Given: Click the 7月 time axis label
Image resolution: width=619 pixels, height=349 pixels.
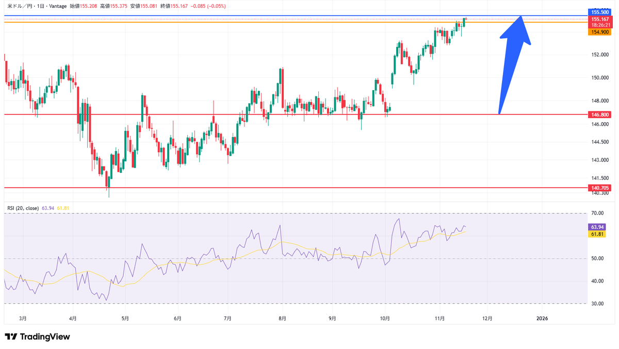Looking at the screenshot, I should pos(229,319).
